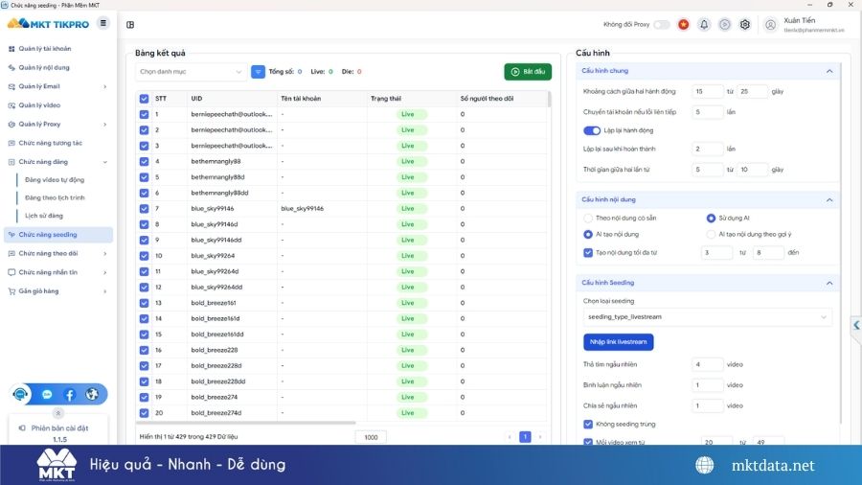Image resolution: width=862 pixels, height=485 pixels.
Task: Open the Facebook icon in sidebar
Action: (69, 394)
